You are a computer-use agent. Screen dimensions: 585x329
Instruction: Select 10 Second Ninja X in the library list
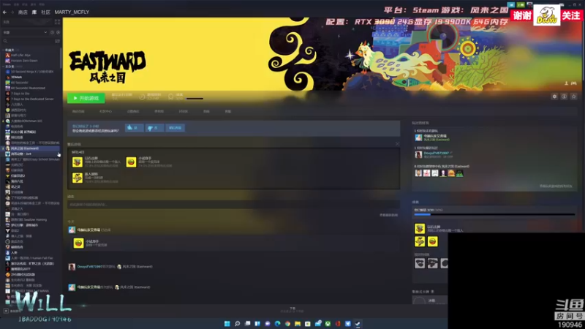click(x=29, y=72)
